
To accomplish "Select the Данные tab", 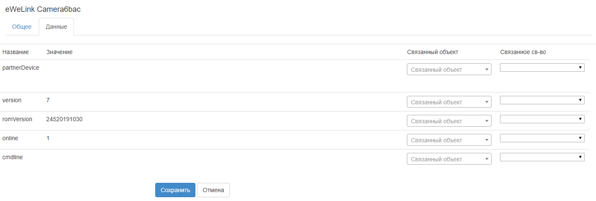I will pyautogui.click(x=56, y=27).
